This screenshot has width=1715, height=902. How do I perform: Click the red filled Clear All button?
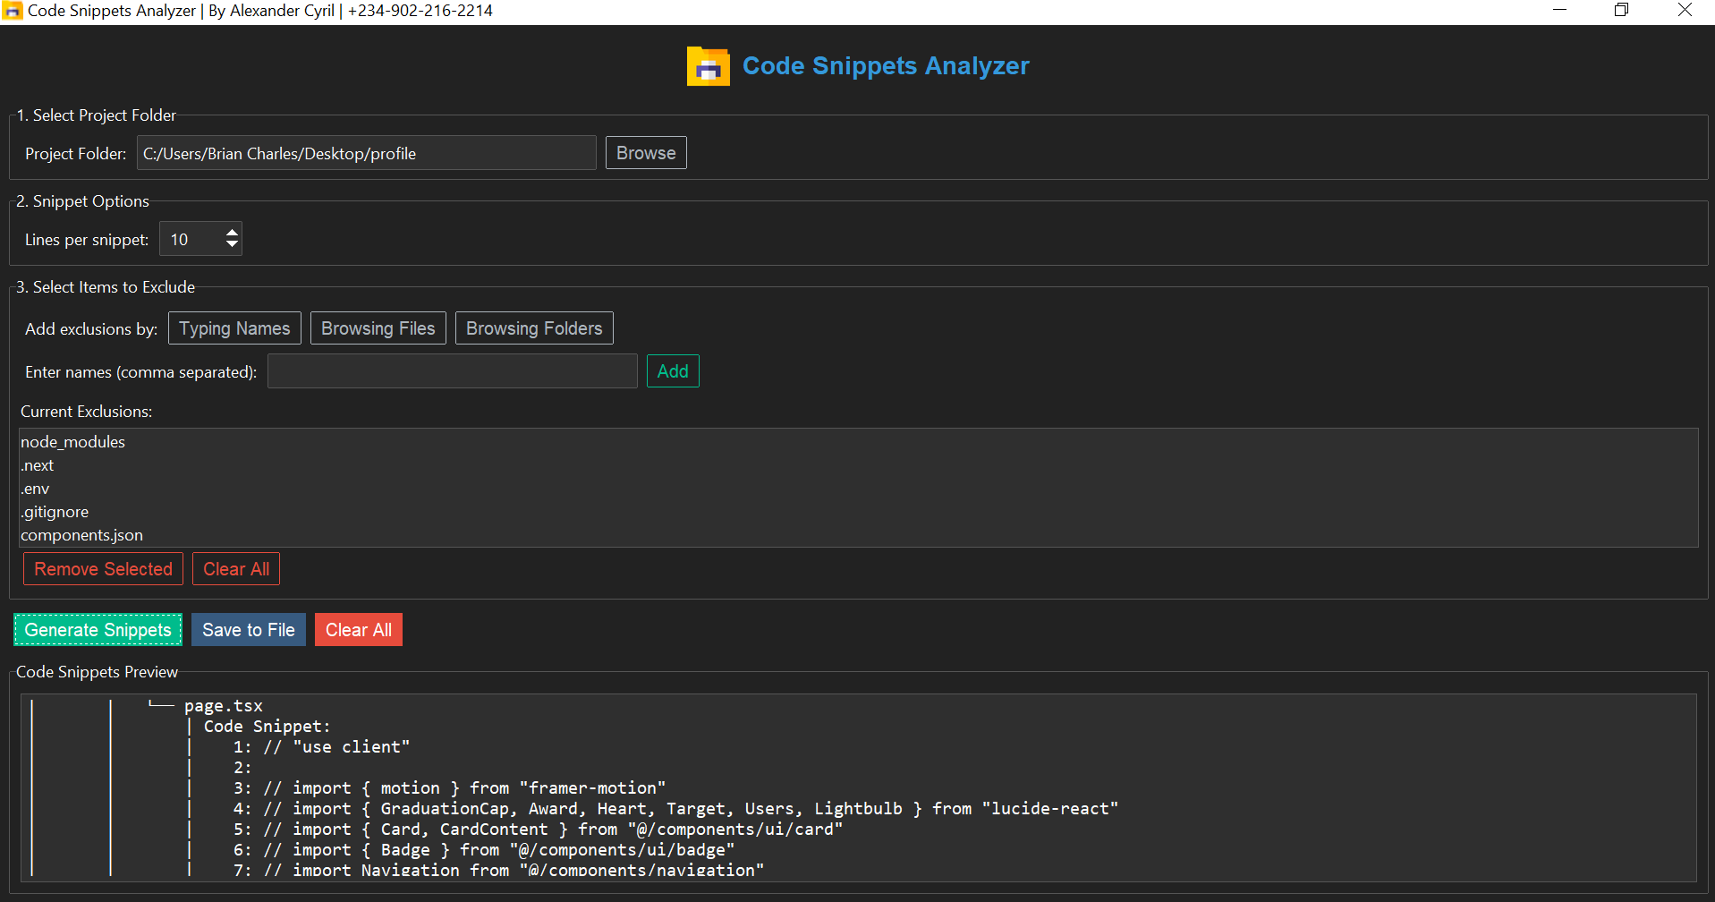(x=359, y=630)
